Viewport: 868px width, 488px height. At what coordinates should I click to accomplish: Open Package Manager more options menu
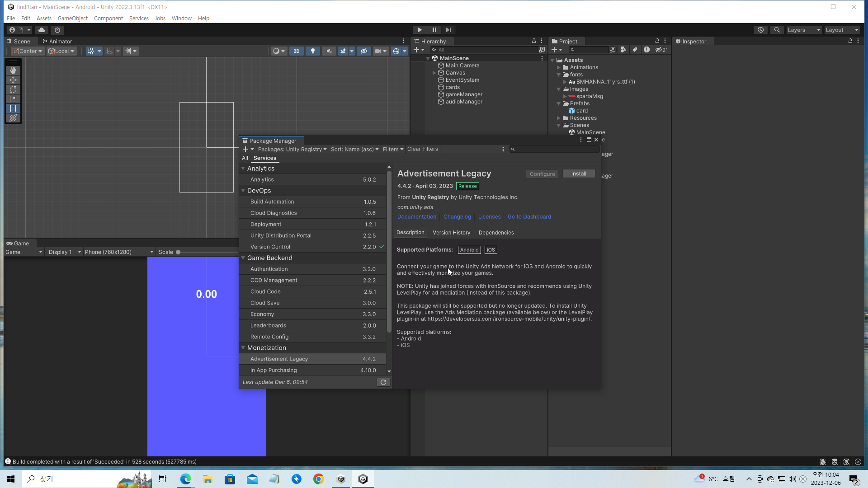tap(503, 149)
